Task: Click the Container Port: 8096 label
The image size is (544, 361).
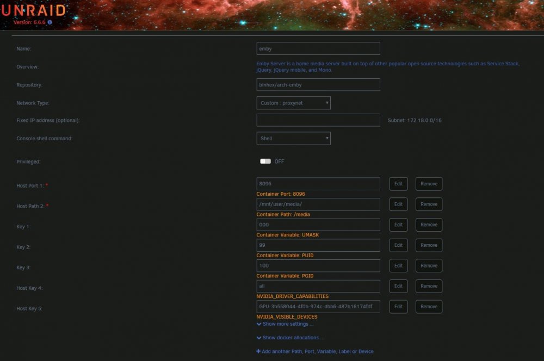Action: click(x=281, y=194)
